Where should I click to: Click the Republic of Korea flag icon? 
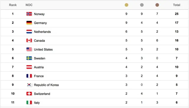tap(29, 85)
